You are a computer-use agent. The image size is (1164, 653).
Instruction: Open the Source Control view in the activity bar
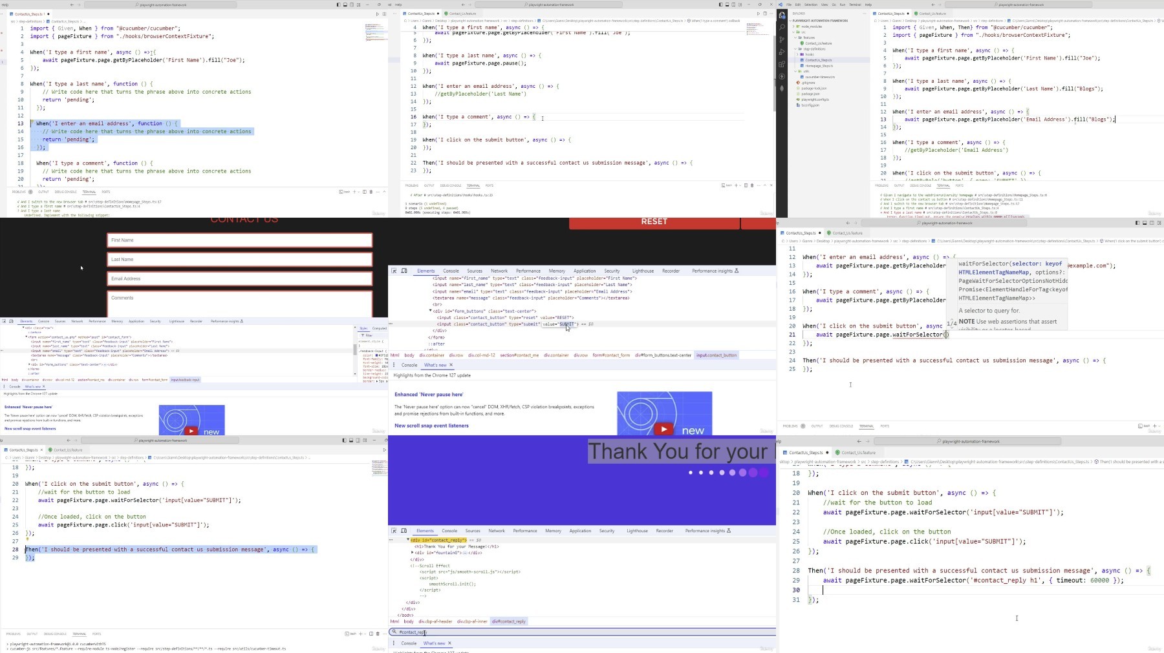click(782, 39)
